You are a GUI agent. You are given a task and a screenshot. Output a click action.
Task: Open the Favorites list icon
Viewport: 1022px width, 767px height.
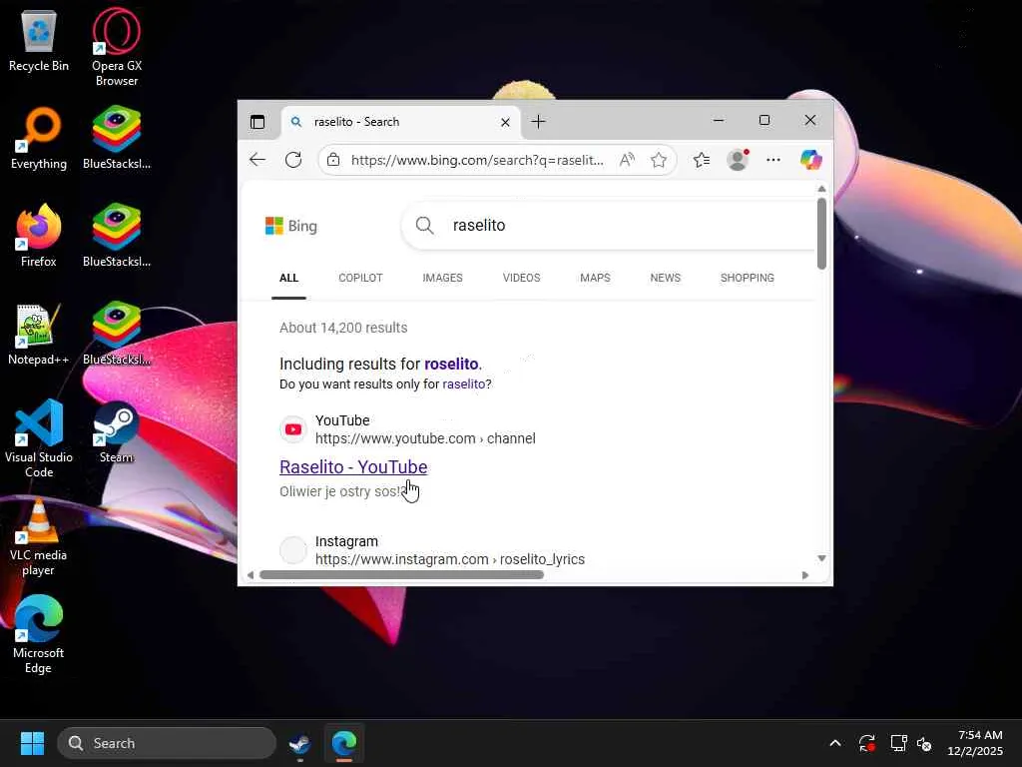[x=702, y=160]
